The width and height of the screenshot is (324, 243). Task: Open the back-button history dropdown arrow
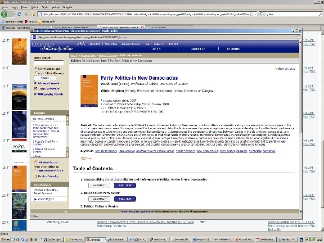[x=14, y=14]
